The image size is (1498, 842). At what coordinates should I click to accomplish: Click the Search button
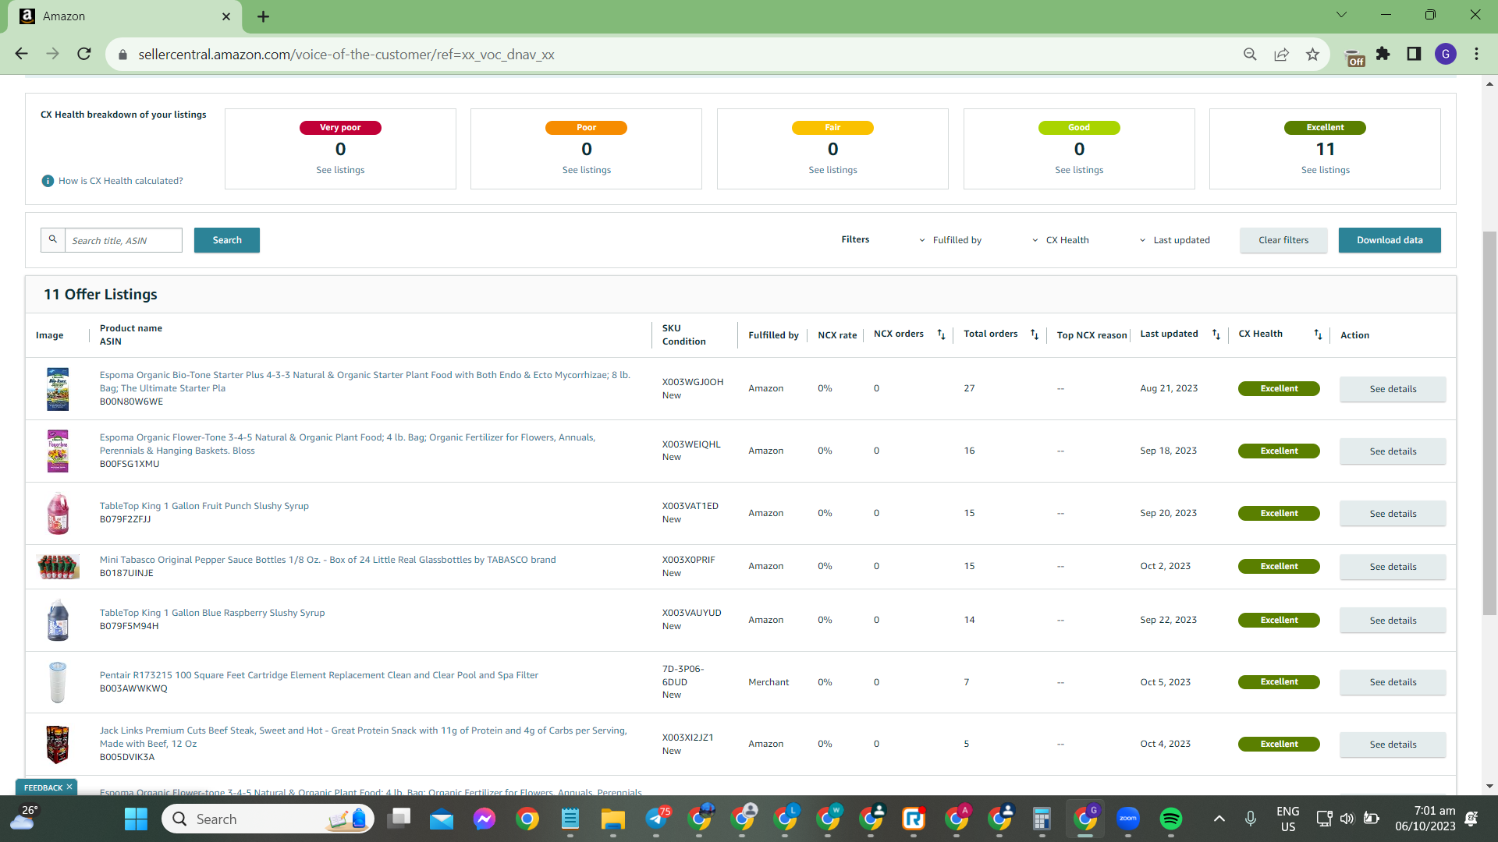click(x=227, y=240)
